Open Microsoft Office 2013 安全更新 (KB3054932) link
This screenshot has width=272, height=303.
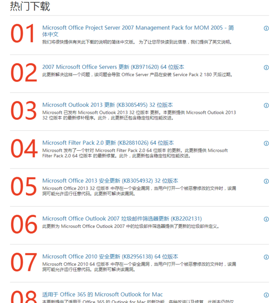pos(110,181)
